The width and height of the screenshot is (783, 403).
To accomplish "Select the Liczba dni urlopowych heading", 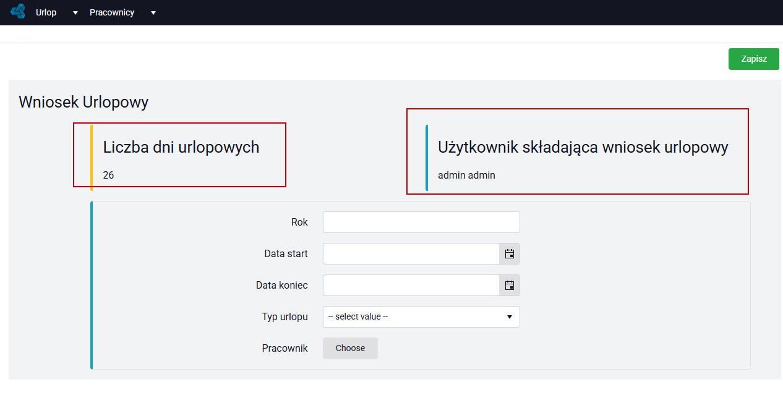I will [x=181, y=147].
